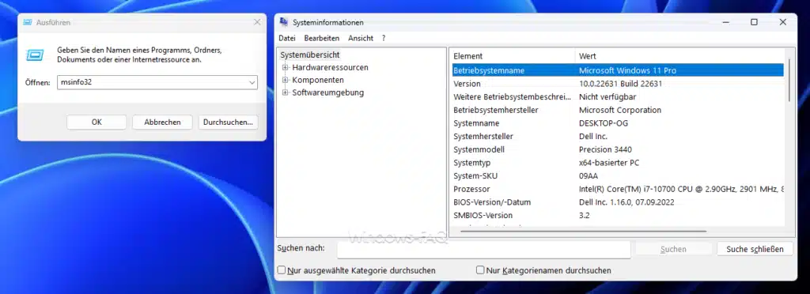Click the value Nicht verfügbar
810x294 pixels.
click(x=607, y=97)
